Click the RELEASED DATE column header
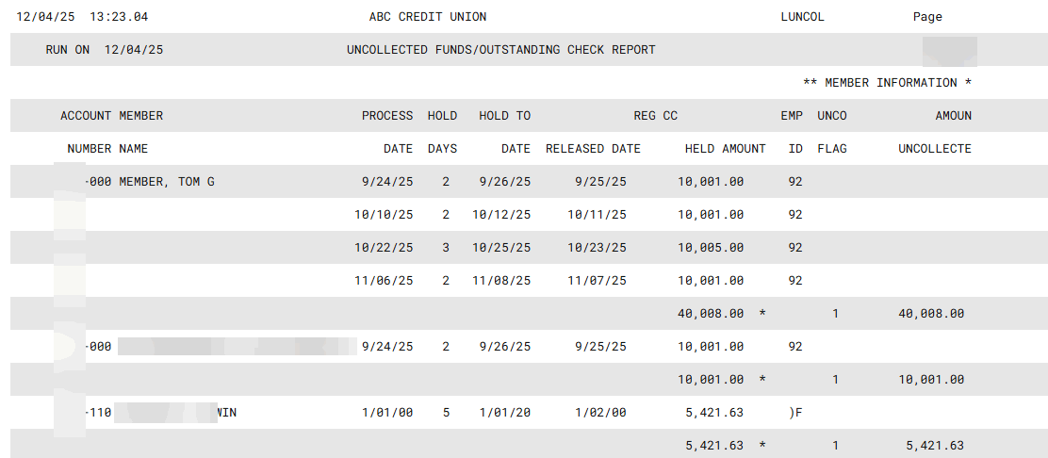The width and height of the screenshot is (1048, 458). tap(593, 149)
